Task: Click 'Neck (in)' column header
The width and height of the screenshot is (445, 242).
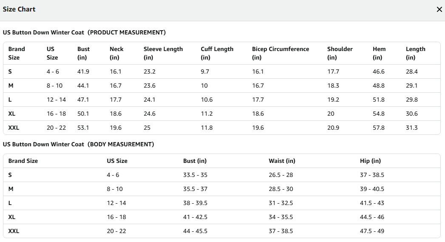Action: (116, 53)
